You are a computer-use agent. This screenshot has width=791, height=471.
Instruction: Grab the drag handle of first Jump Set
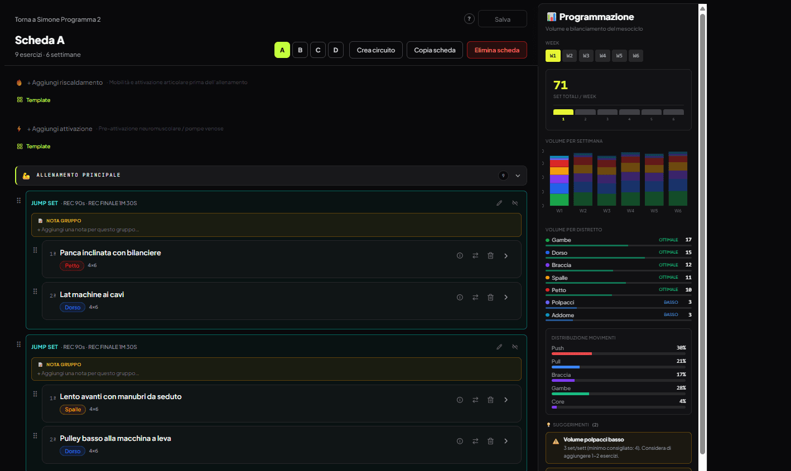19,200
